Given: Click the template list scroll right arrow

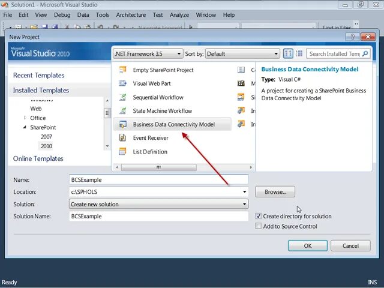Looking at the screenshot, I should tap(251, 167).
